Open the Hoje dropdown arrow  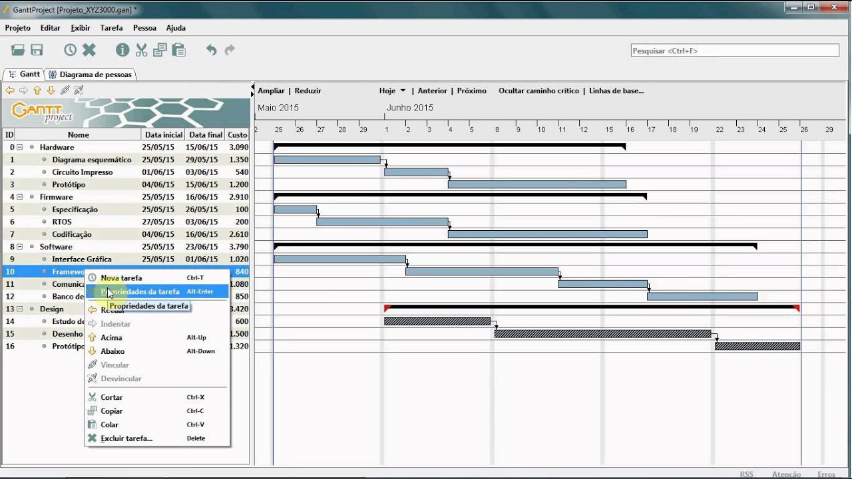pos(403,91)
